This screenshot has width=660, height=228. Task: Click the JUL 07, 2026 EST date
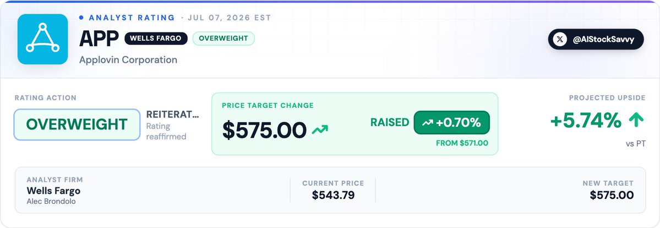coord(230,18)
